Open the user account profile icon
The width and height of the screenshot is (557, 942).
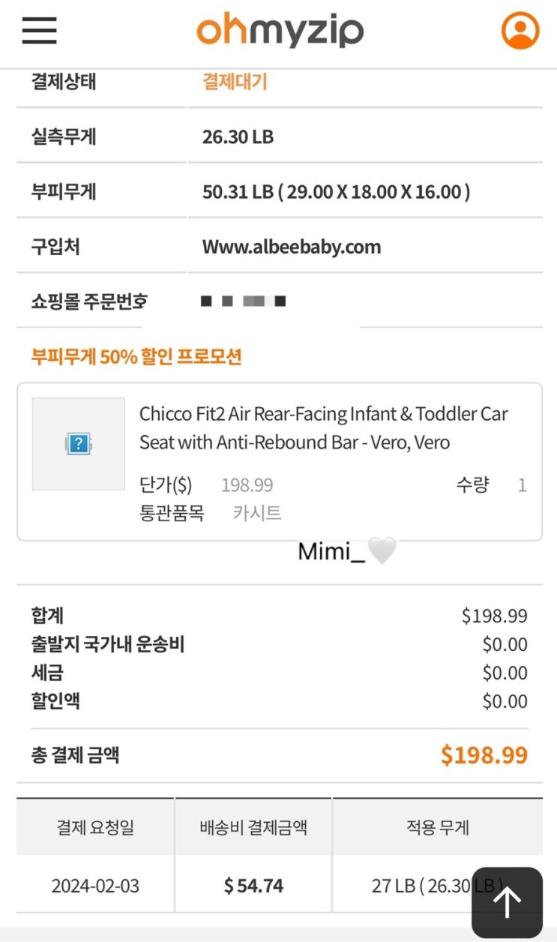pos(520,31)
